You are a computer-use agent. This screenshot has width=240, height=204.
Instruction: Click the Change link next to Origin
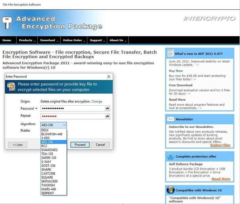point(97,101)
